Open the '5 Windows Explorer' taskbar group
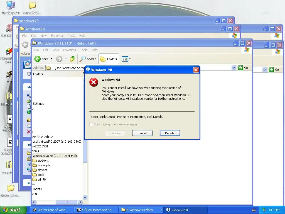This screenshot has width=285, height=214. (x=141, y=210)
